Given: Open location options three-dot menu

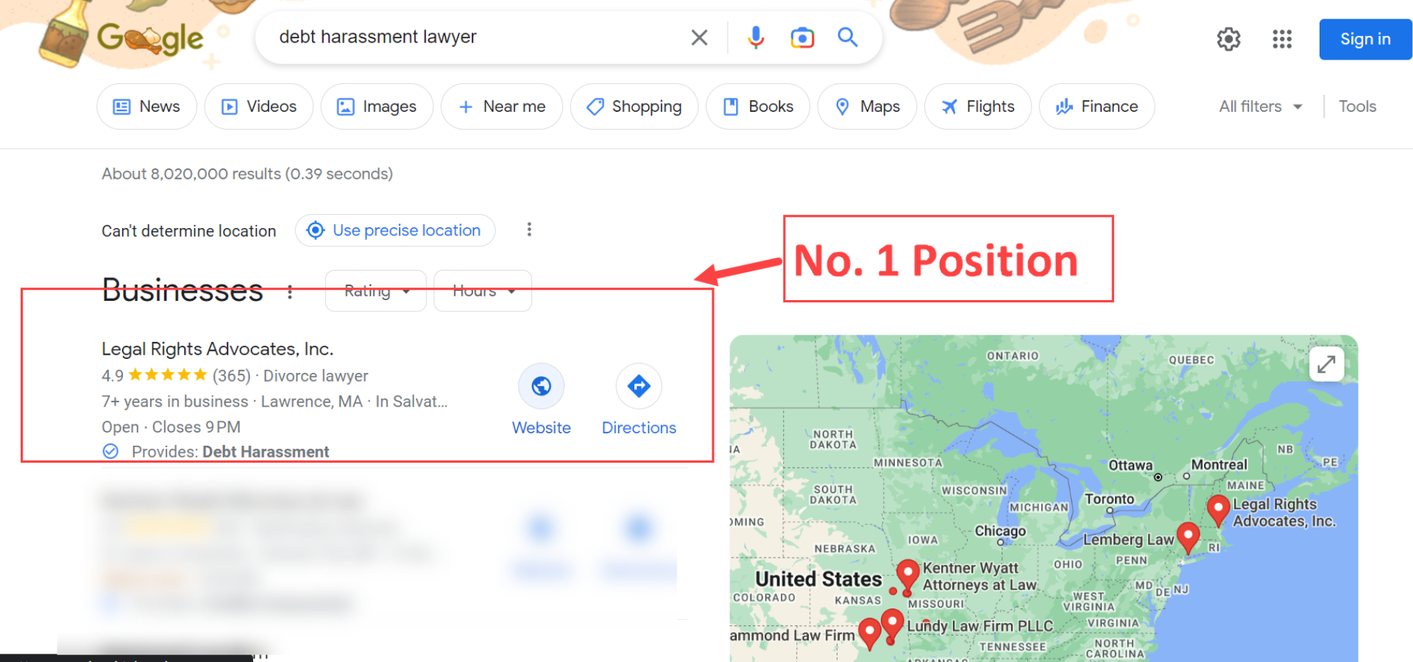Looking at the screenshot, I should pyautogui.click(x=529, y=229).
